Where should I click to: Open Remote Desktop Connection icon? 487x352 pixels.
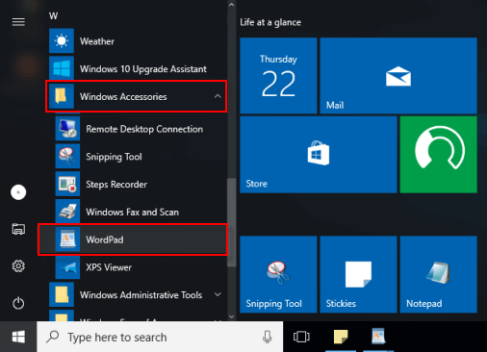click(67, 129)
